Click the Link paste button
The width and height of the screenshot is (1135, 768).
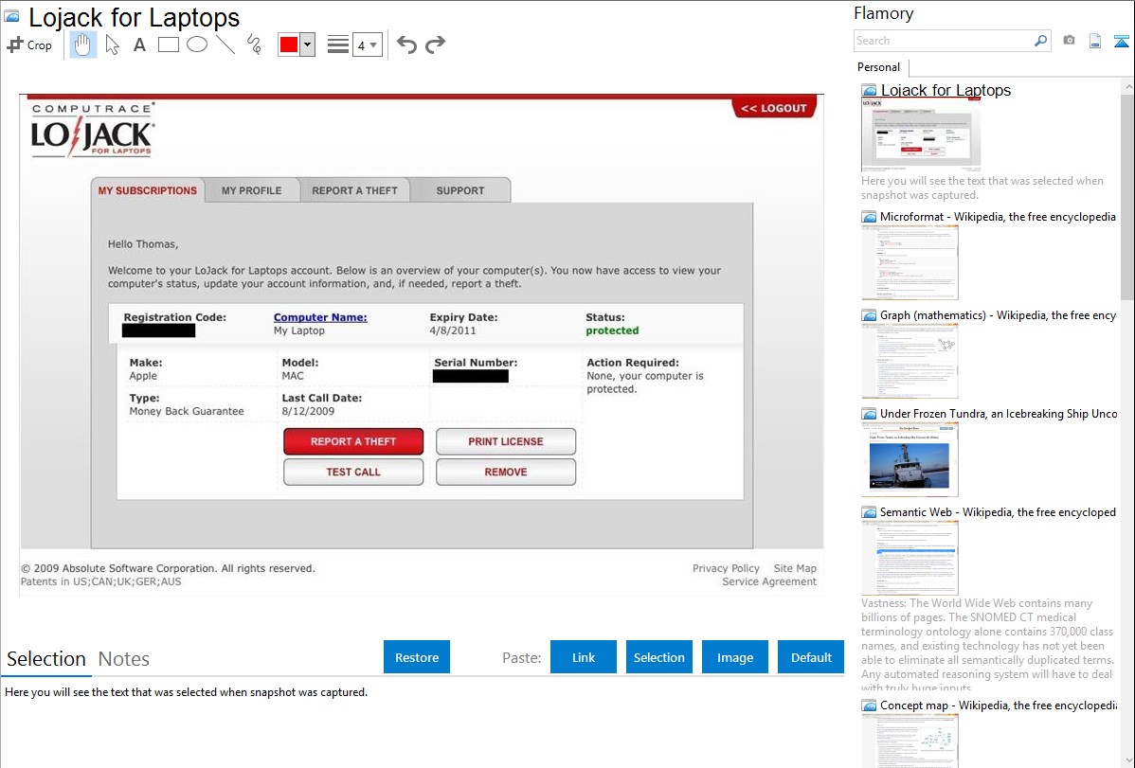584,657
